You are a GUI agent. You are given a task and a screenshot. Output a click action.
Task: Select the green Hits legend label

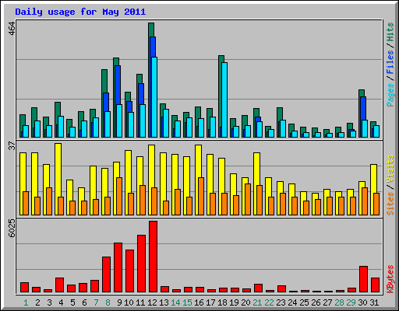[x=390, y=32]
